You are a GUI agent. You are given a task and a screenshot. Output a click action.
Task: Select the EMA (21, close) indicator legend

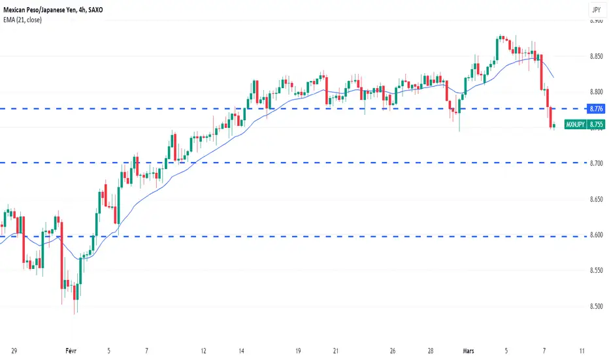[22, 20]
